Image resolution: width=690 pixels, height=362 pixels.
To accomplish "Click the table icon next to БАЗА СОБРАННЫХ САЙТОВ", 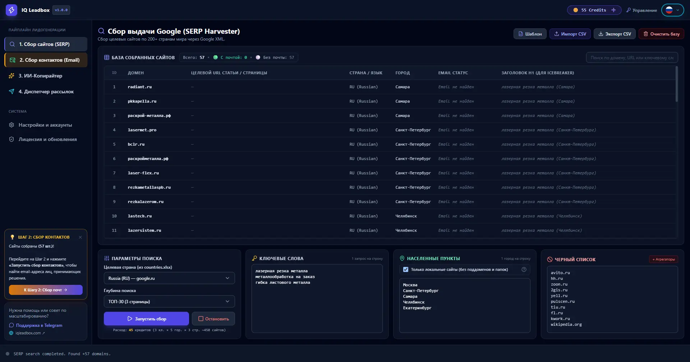I will [107, 57].
